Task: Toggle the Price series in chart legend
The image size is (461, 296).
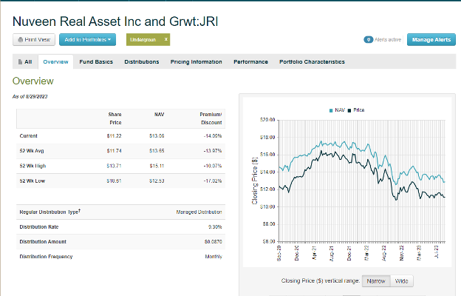Action: pos(357,110)
